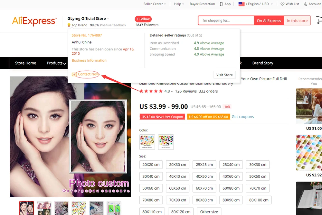Select size 20X20 cm
Viewport: 322px width, 215px height.
(x=151, y=165)
